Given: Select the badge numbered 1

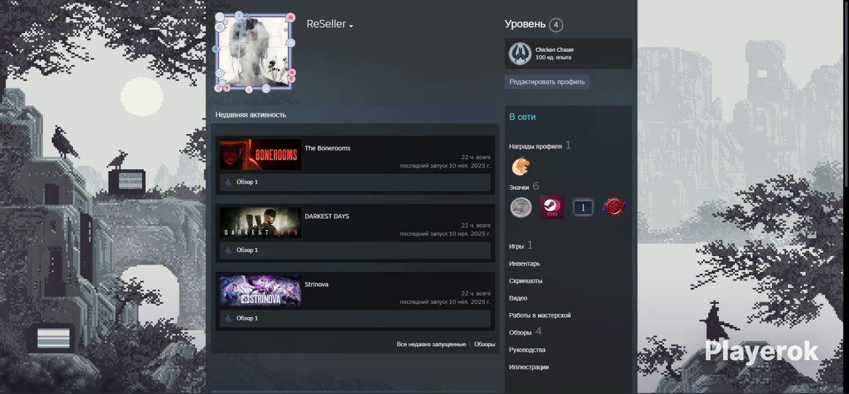Looking at the screenshot, I should (583, 208).
